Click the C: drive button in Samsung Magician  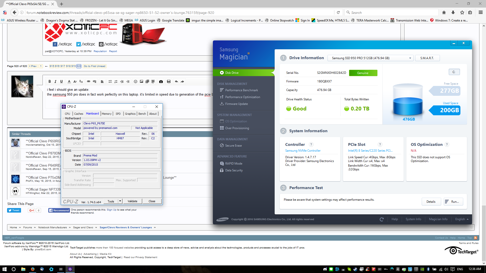tap(454, 72)
